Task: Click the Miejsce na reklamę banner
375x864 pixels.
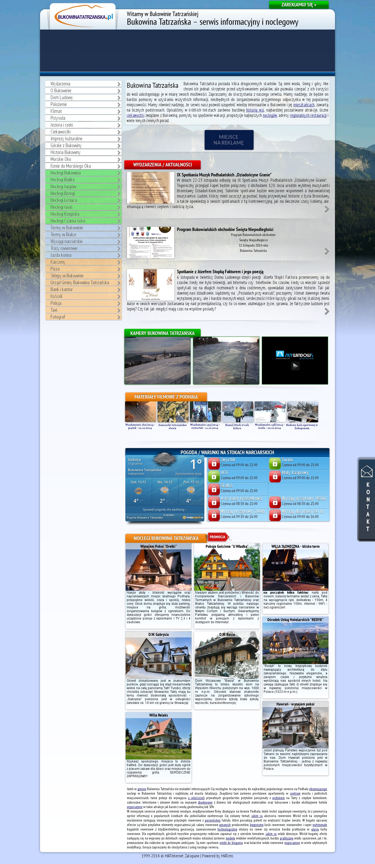Action: [x=229, y=140]
